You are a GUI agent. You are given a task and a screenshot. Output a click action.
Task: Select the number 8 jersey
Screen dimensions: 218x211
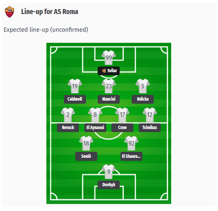pyautogui.click(x=95, y=115)
